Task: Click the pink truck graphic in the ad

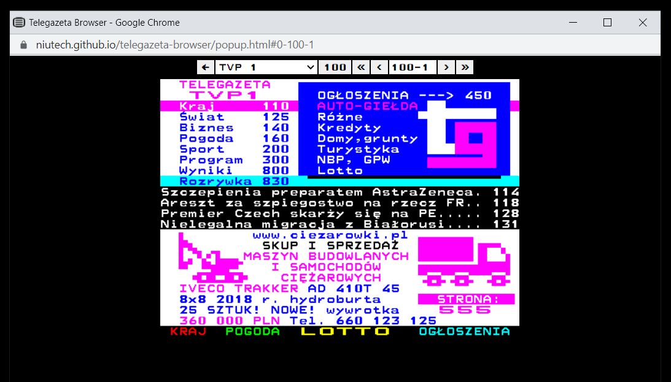Action: click(x=463, y=264)
